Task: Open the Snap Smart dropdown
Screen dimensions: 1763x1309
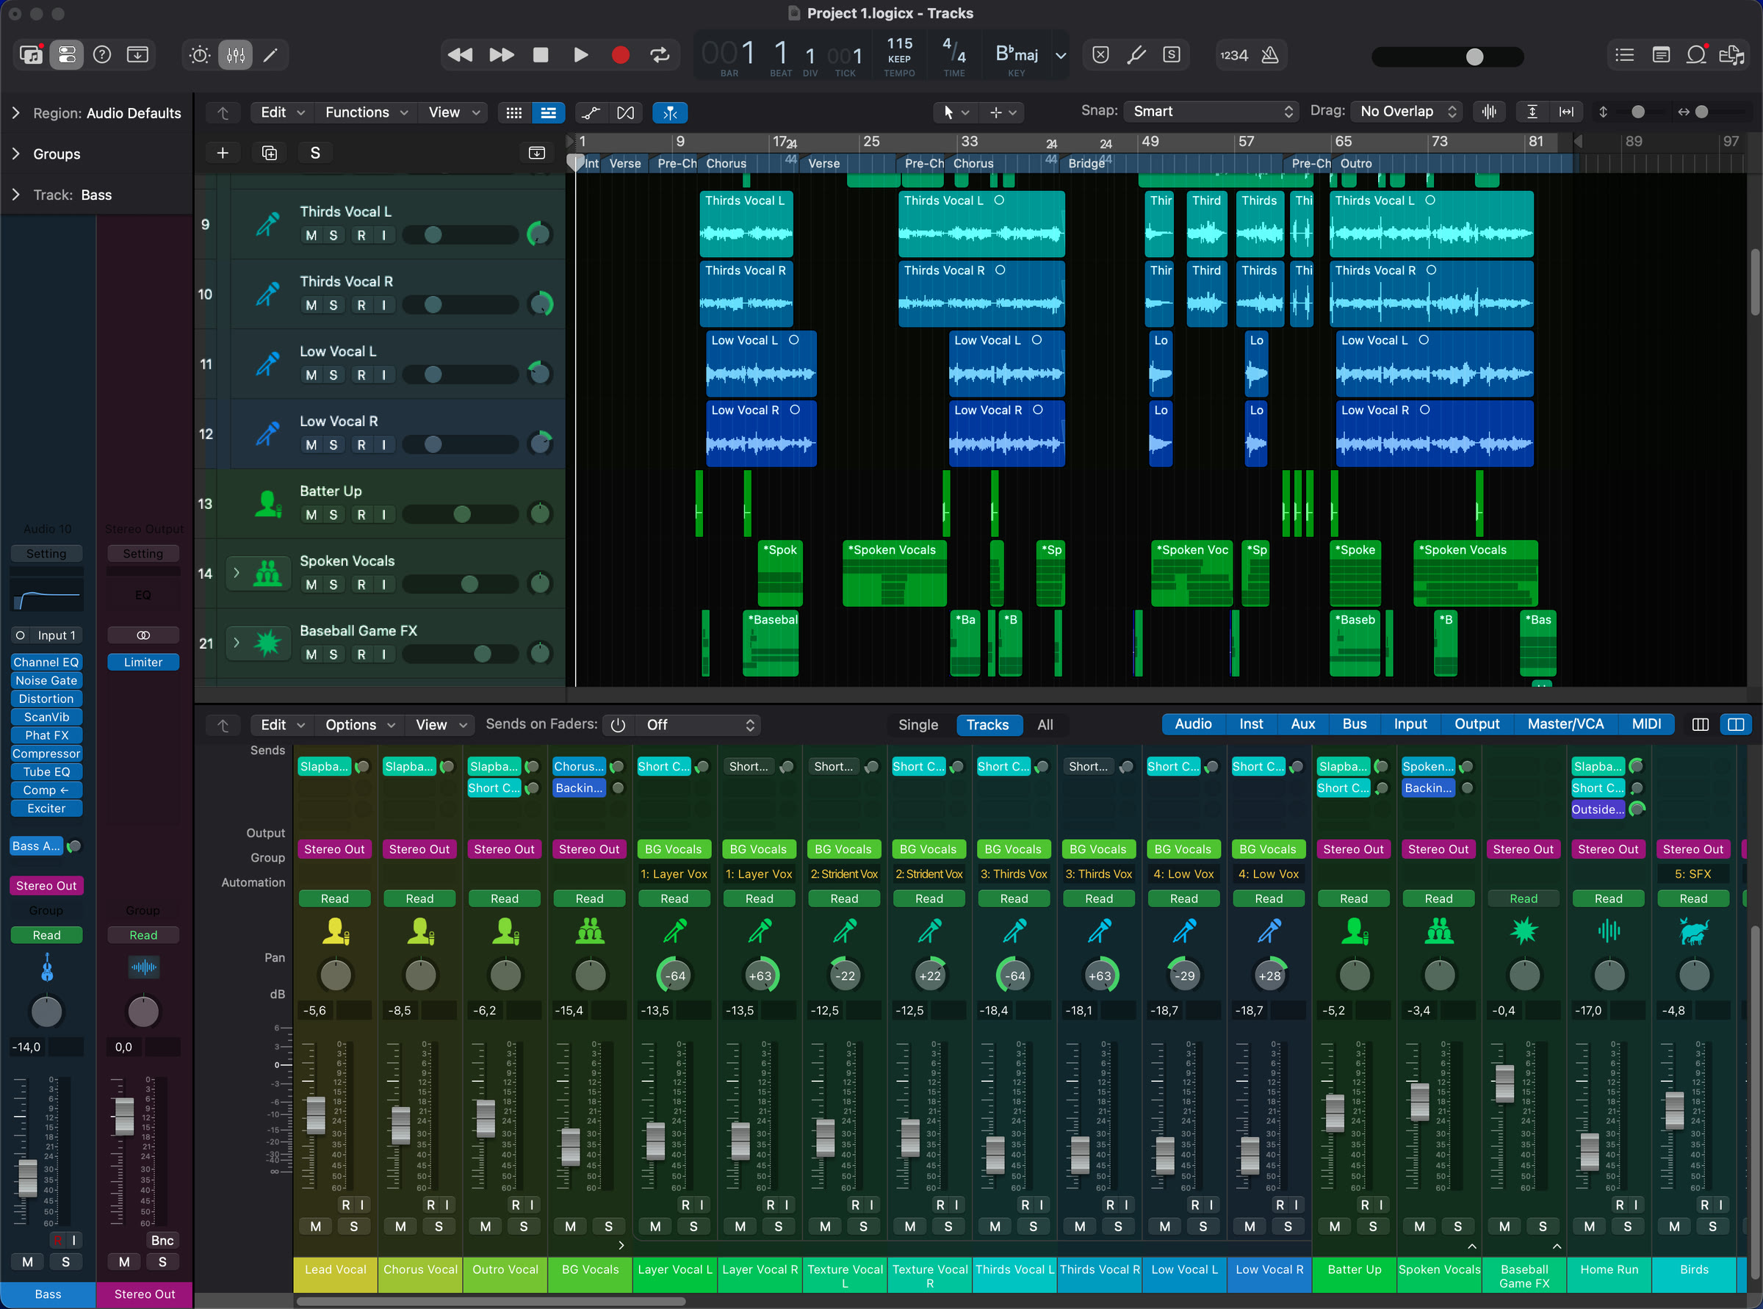Action: [1211, 112]
